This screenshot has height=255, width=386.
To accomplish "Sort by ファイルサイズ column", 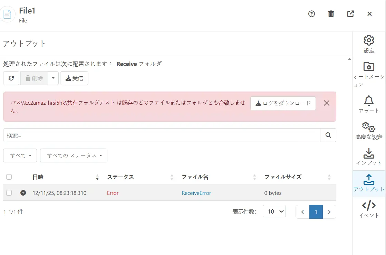I will click(x=329, y=177).
